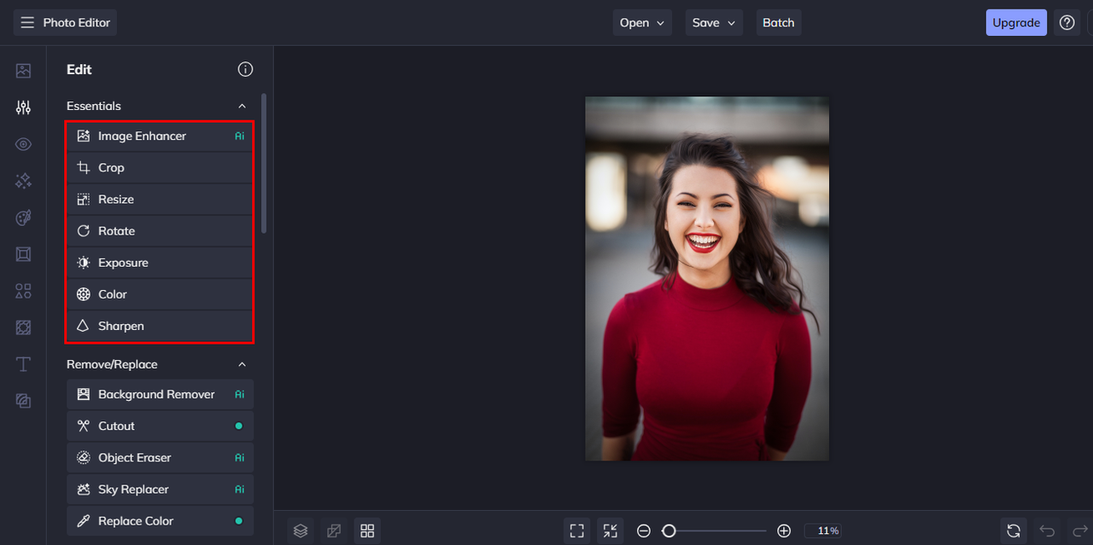This screenshot has width=1093, height=545.
Task: Click the info icon beside Edit
Action: (x=245, y=69)
